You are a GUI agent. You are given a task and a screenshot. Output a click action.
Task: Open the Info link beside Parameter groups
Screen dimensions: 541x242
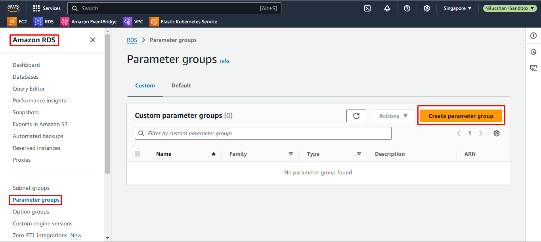(x=224, y=61)
